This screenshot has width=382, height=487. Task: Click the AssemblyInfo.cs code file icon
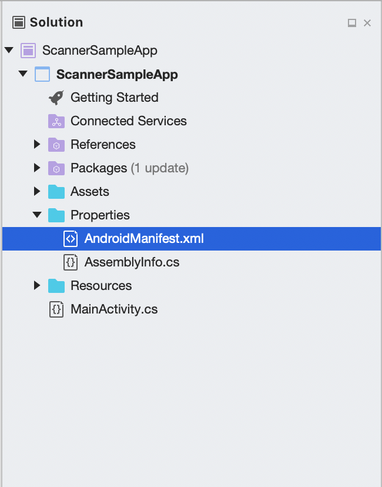[x=71, y=262]
